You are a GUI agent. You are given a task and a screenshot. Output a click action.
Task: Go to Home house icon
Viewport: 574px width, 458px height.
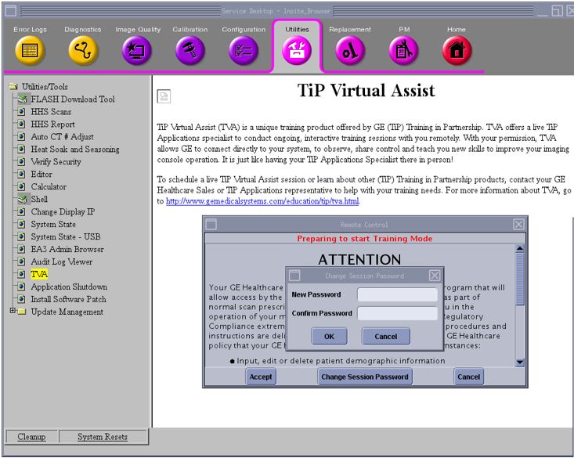457,52
